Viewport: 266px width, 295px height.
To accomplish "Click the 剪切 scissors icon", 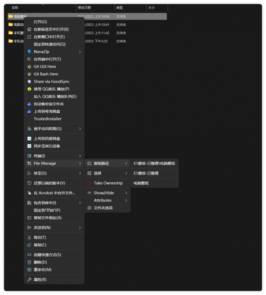I will tap(30, 237).
